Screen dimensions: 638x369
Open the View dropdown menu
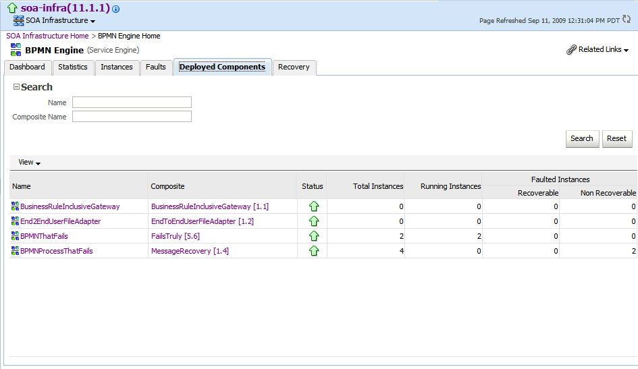coord(29,162)
